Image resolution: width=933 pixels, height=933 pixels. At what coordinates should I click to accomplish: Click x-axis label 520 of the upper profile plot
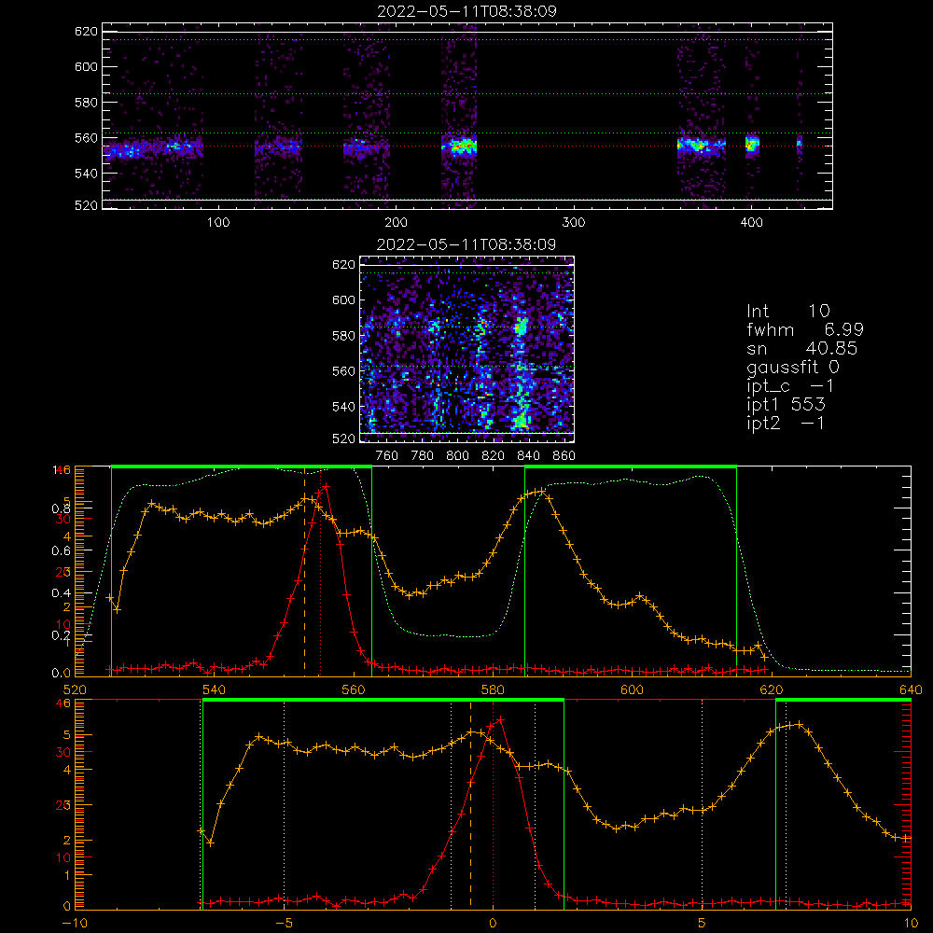click(75, 689)
